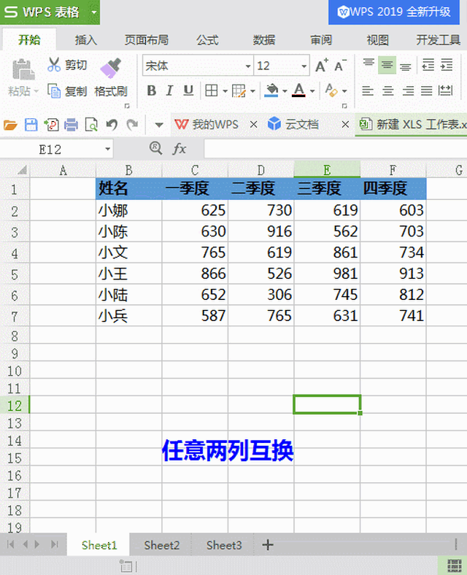Viewport: 467px width, 575px height.
Task: Undo the last action
Action: pos(112,125)
